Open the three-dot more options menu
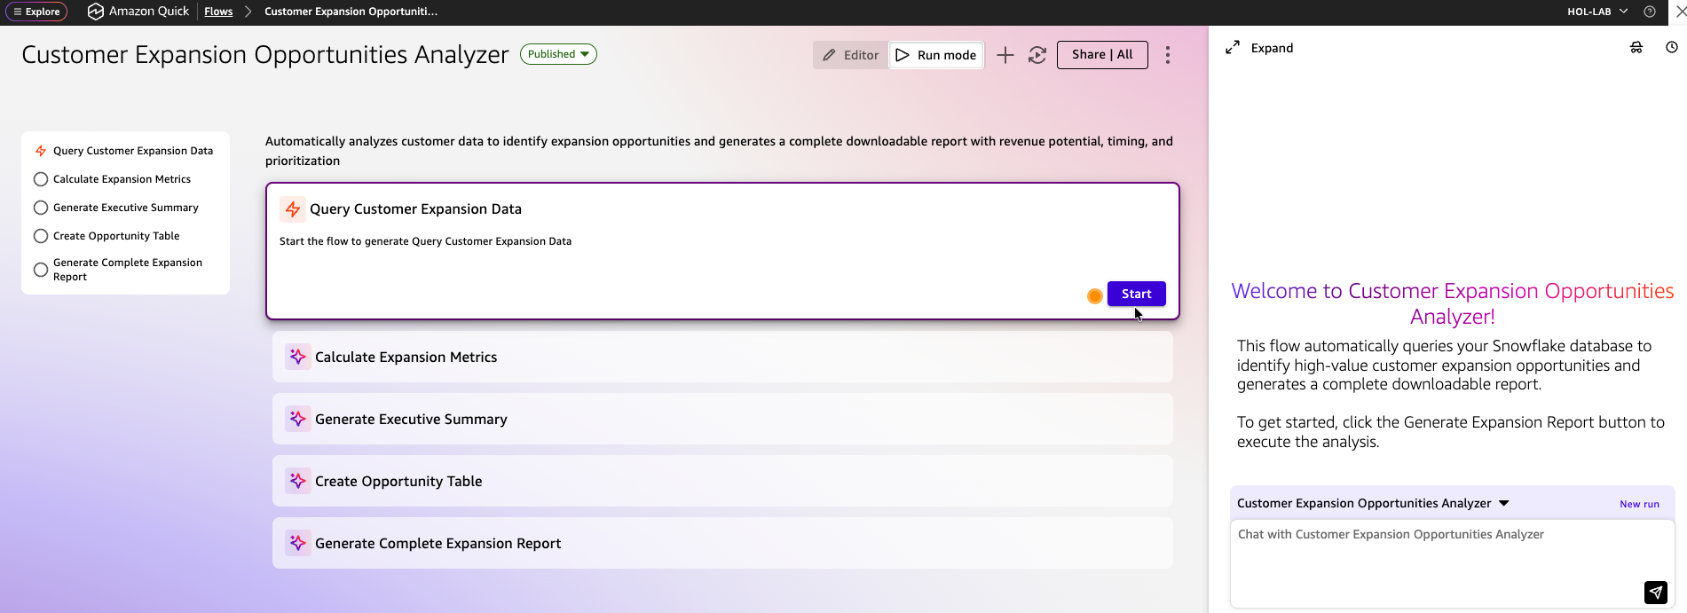 click(1168, 55)
